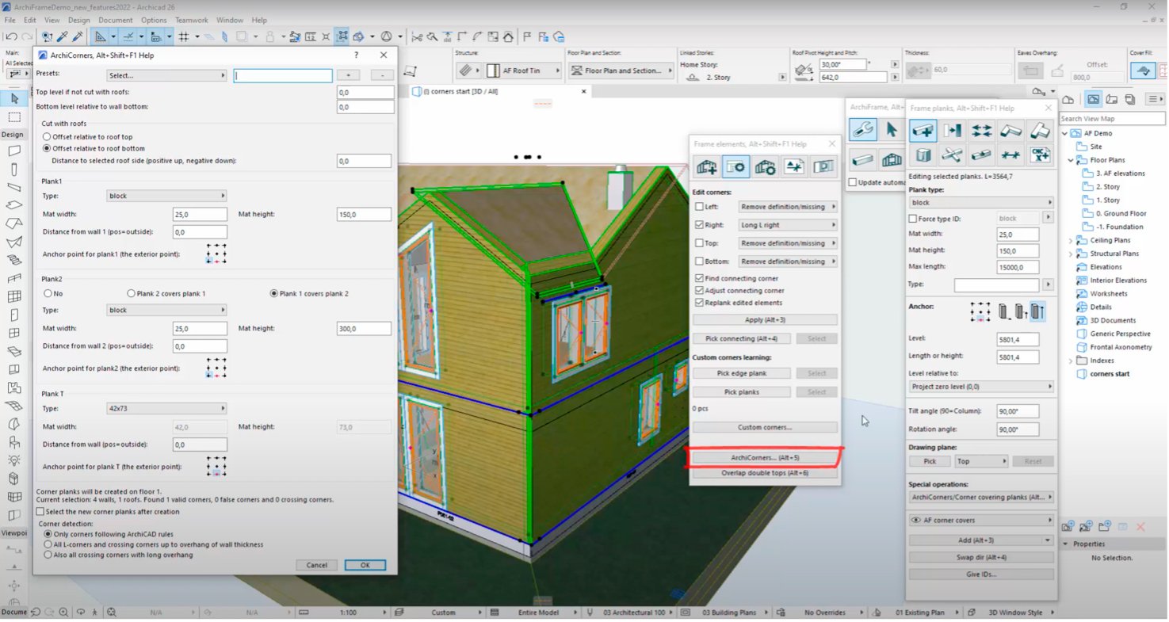Click the Search View Map field
Screen dimensions: 1169x622
(x=1112, y=118)
